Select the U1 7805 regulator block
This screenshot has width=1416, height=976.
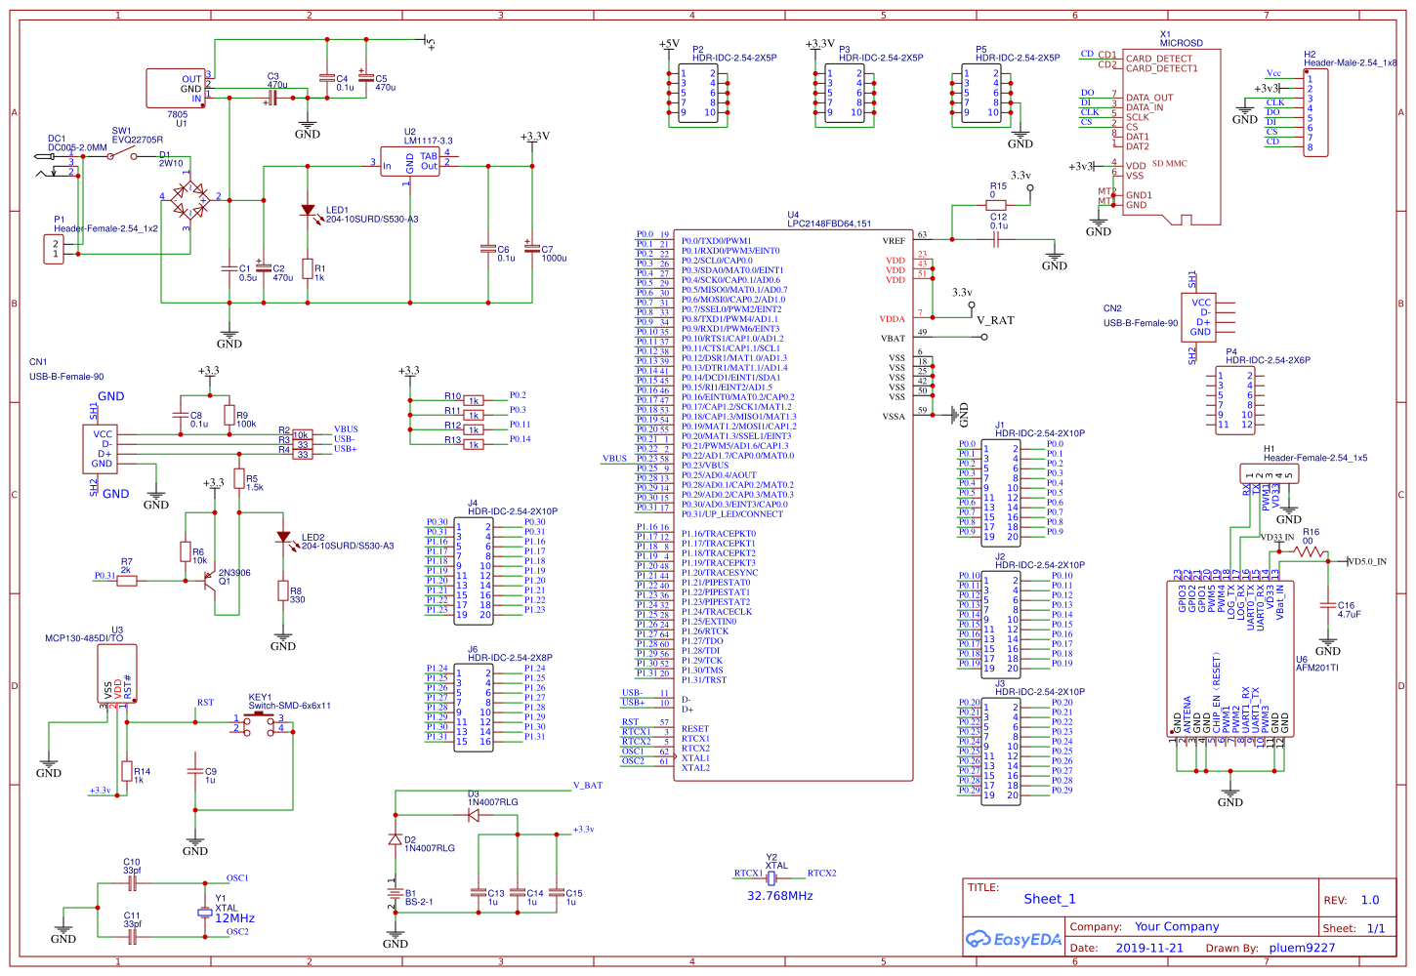(176, 89)
